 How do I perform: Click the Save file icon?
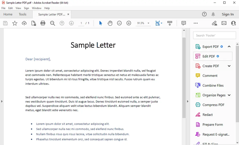tap(5, 23)
